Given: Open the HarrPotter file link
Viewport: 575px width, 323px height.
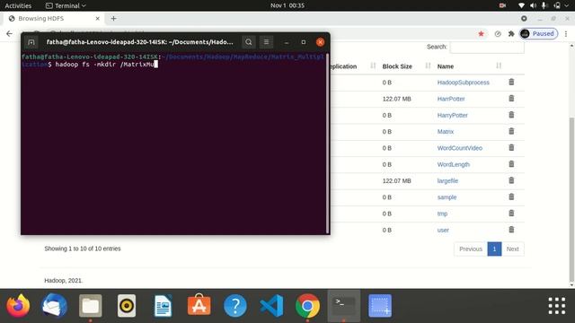Looking at the screenshot, I should (451, 99).
